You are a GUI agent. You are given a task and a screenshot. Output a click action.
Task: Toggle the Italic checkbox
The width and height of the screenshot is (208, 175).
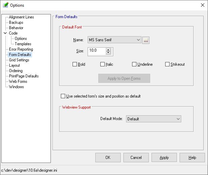[x=103, y=64]
